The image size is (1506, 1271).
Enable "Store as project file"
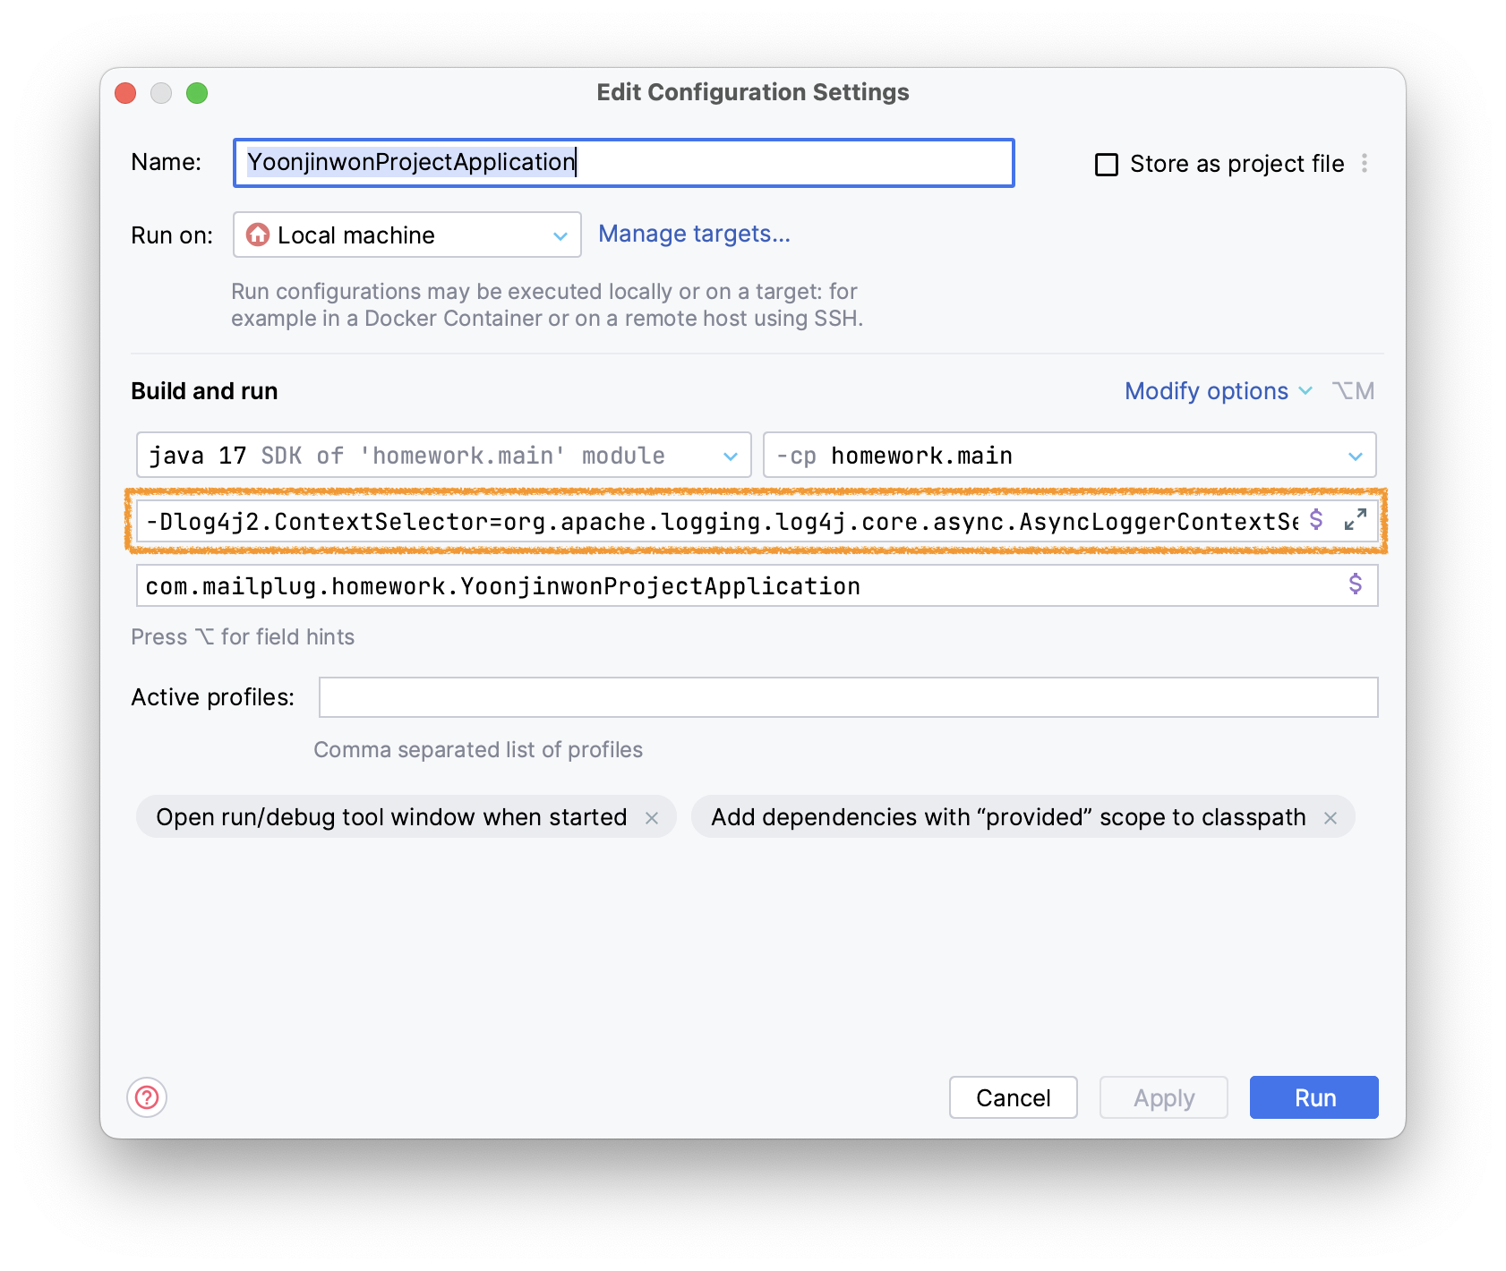click(1106, 163)
